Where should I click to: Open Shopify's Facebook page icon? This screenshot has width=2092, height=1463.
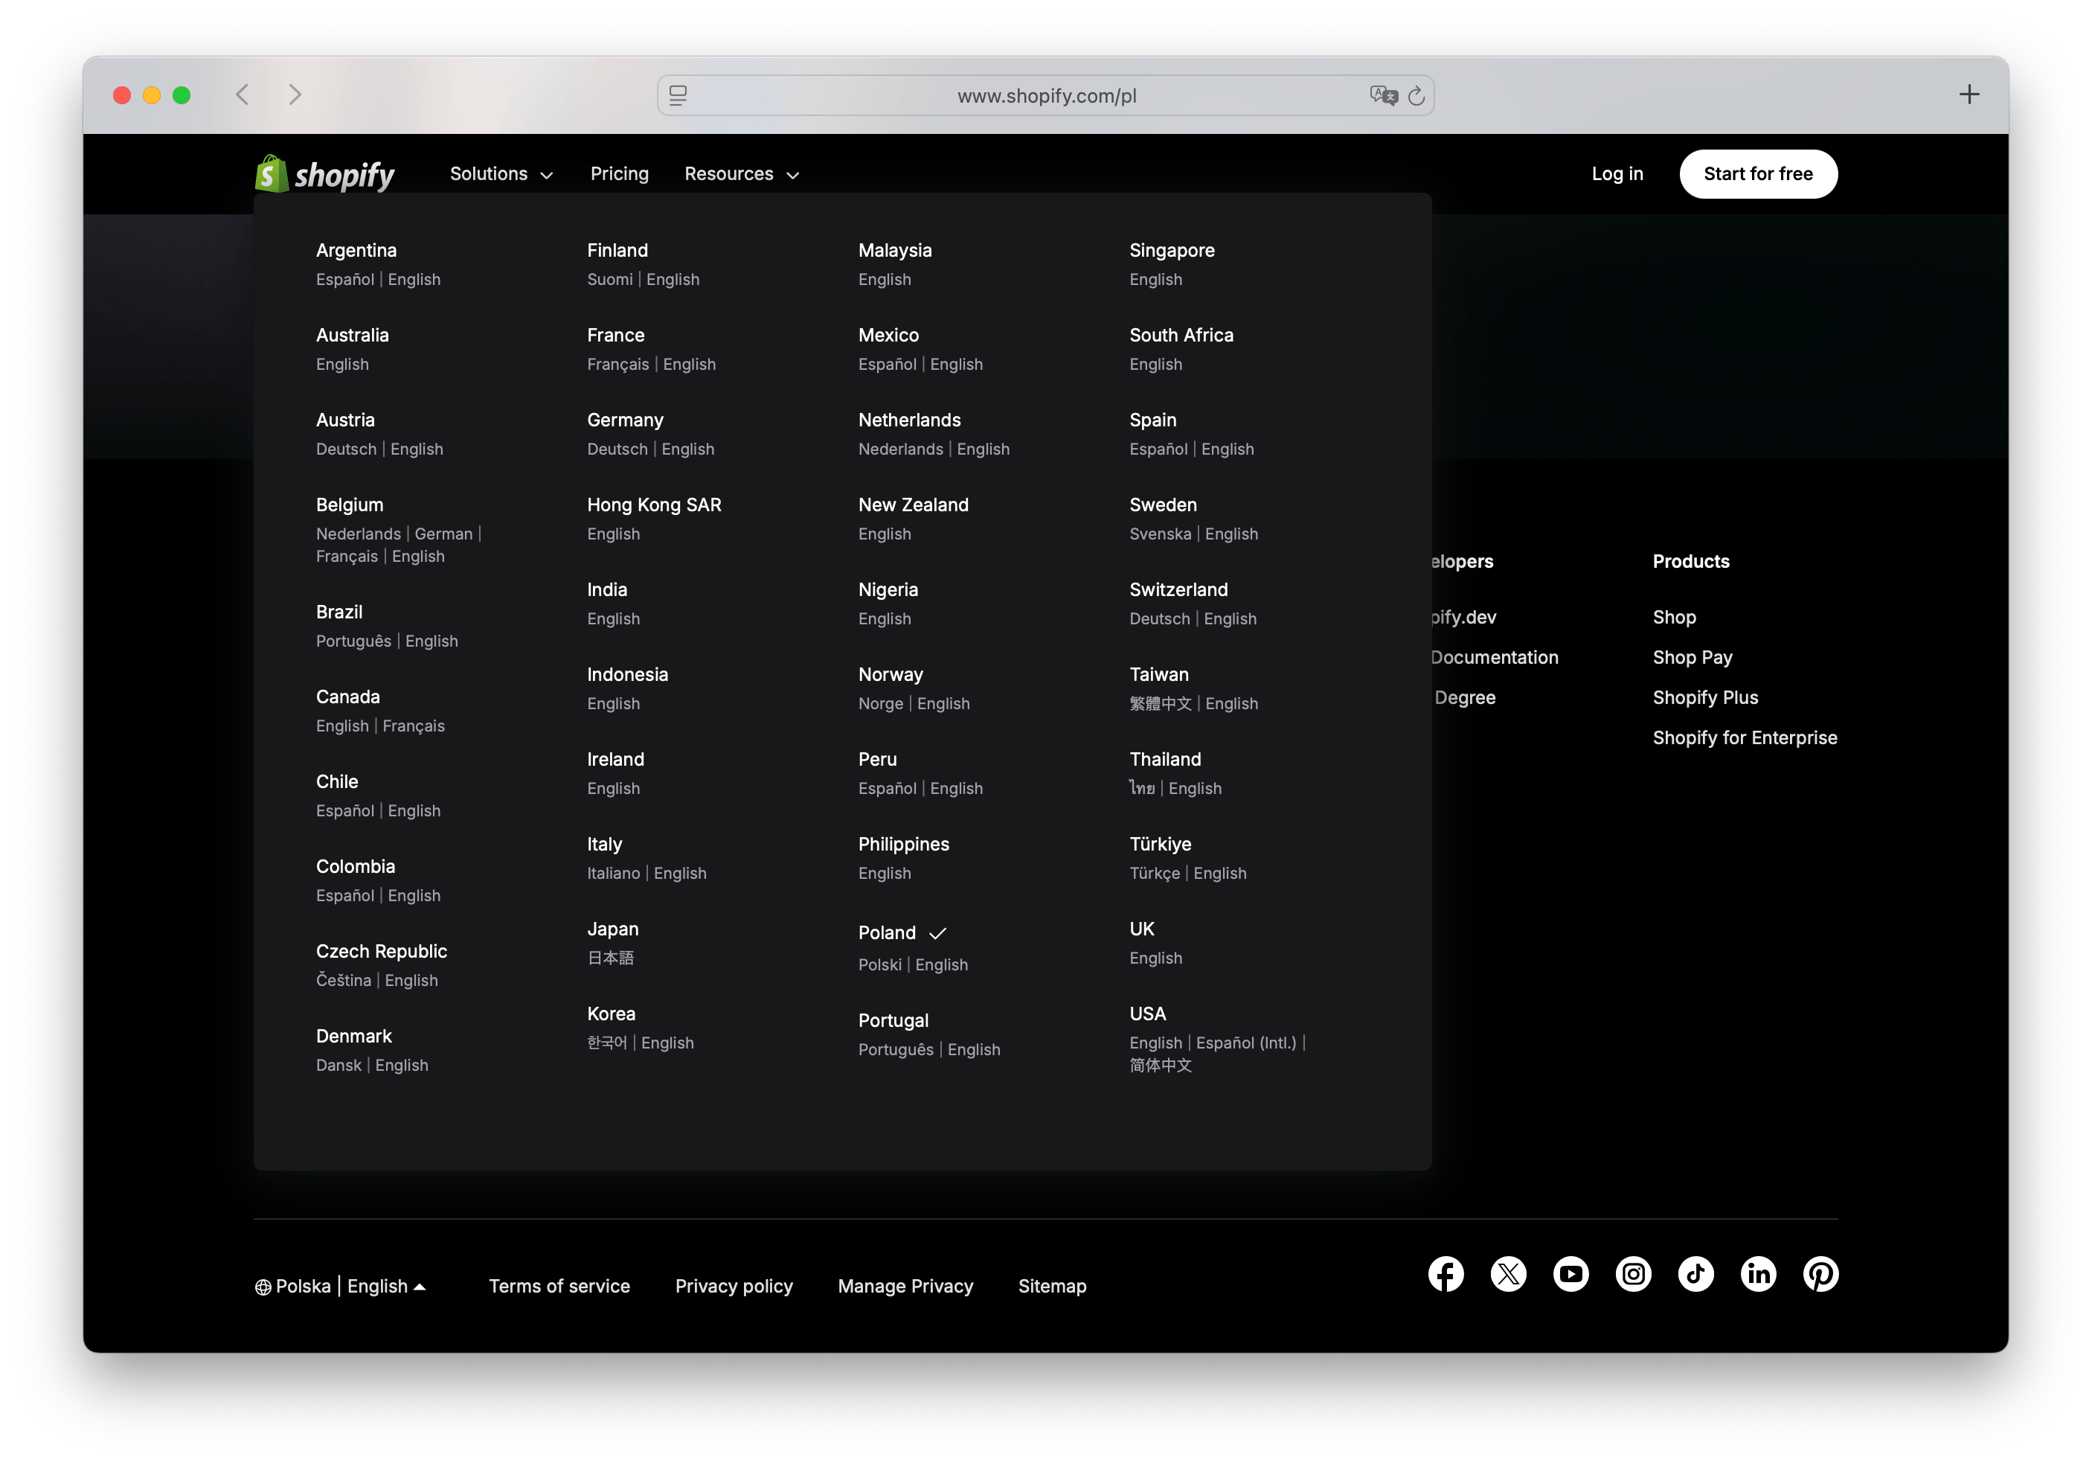tap(1445, 1274)
